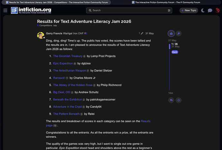This screenshot has width=222, height=150.
Task: Focus the Search input field
Action: click(129, 11)
